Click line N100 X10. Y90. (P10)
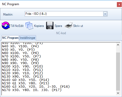This screenshot has width=122, height=97. coord(22,66)
